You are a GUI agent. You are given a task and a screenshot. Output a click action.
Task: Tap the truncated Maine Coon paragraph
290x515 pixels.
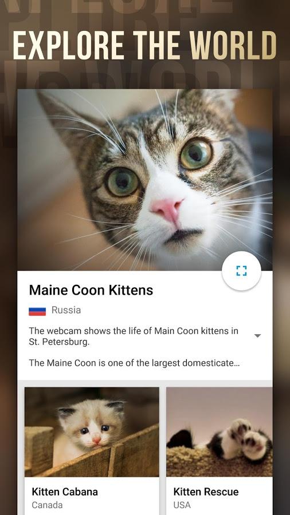(134, 363)
